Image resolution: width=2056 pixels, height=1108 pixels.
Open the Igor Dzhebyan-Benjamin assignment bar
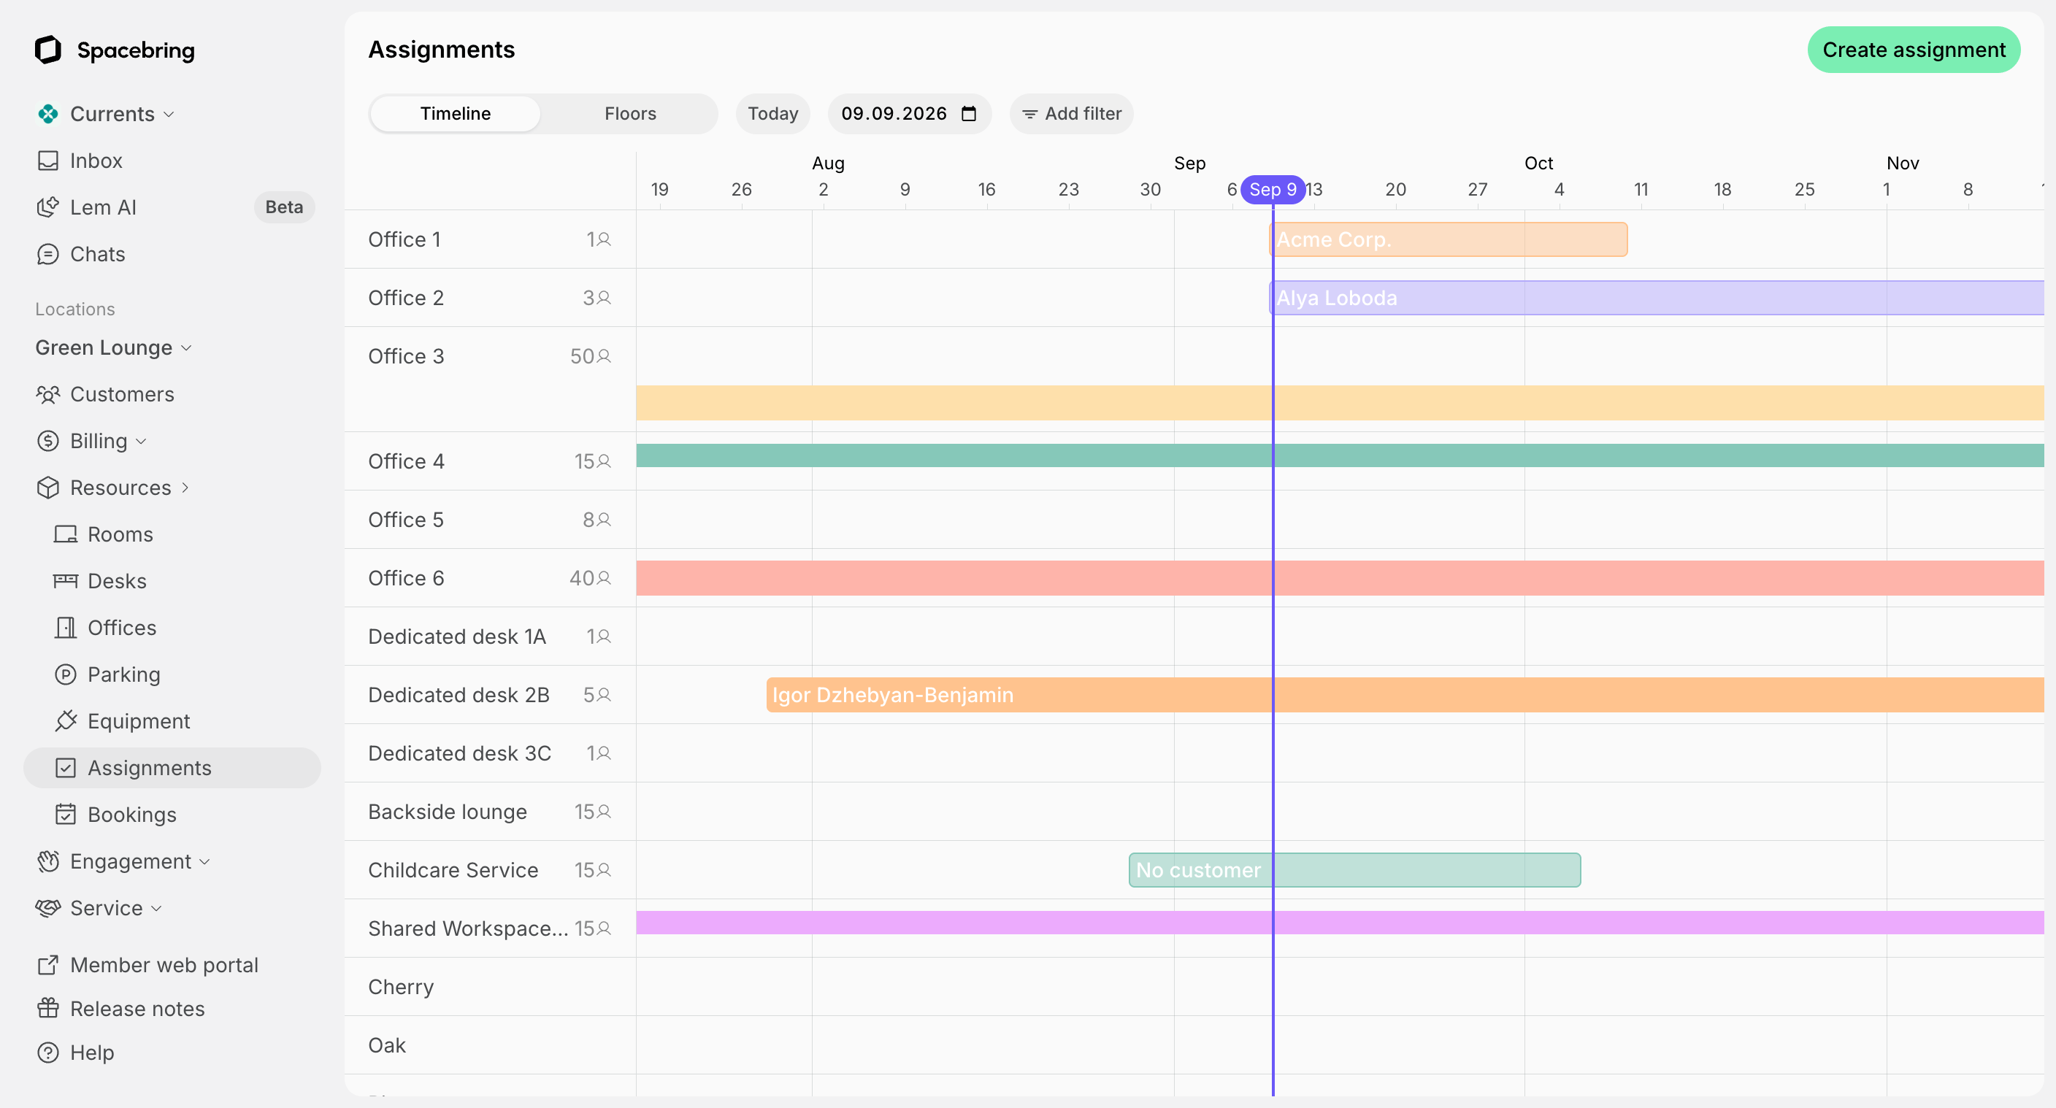[1405, 695]
